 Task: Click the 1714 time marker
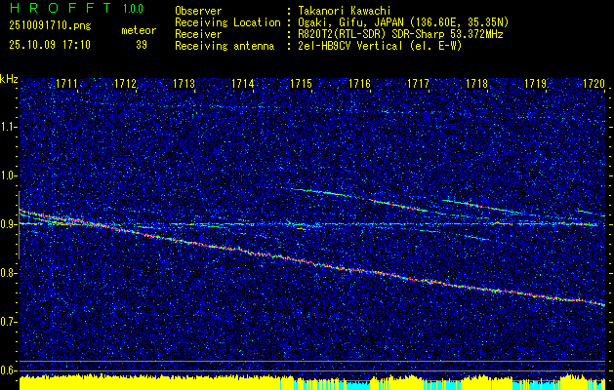coord(244,83)
